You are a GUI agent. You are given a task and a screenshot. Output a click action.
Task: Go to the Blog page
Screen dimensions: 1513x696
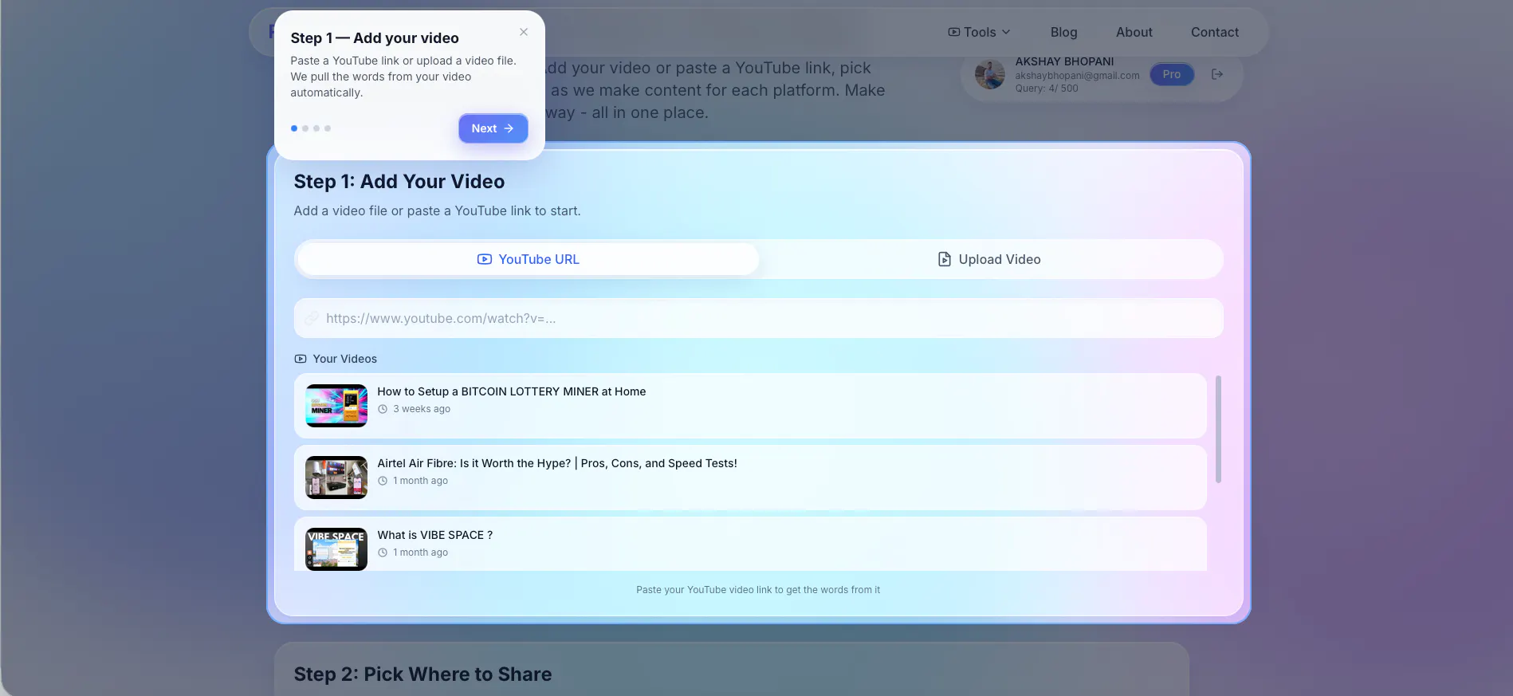coord(1063,32)
